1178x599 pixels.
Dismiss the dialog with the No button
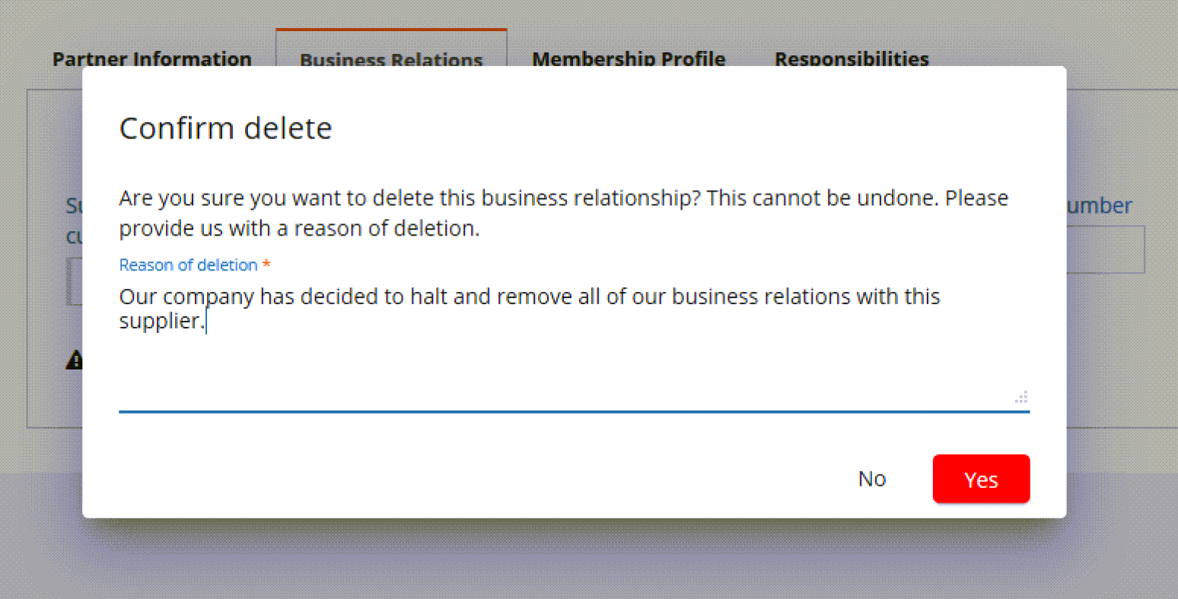872,479
